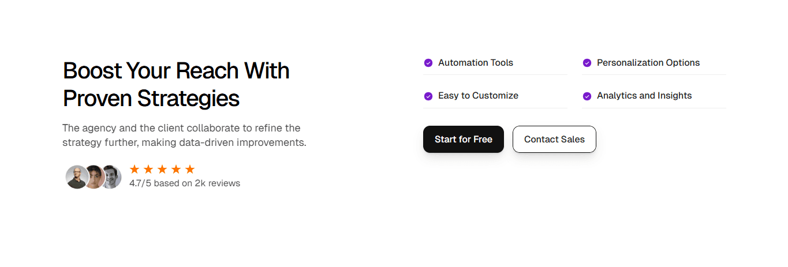Select the checkmark next to Analytics and Insights
Image resolution: width=788 pixels, height=267 pixels.
587,96
